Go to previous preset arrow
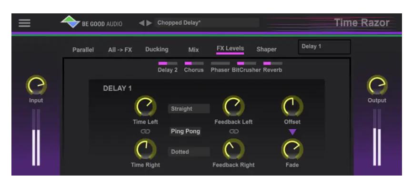This screenshot has width=412, height=187. click(x=141, y=23)
